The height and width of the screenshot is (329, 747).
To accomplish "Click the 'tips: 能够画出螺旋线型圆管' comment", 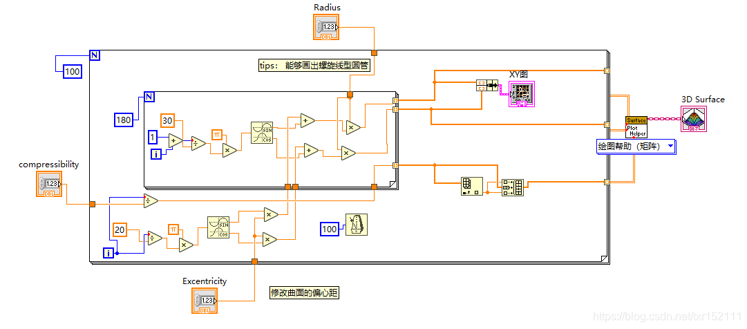I will pos(314,66).
